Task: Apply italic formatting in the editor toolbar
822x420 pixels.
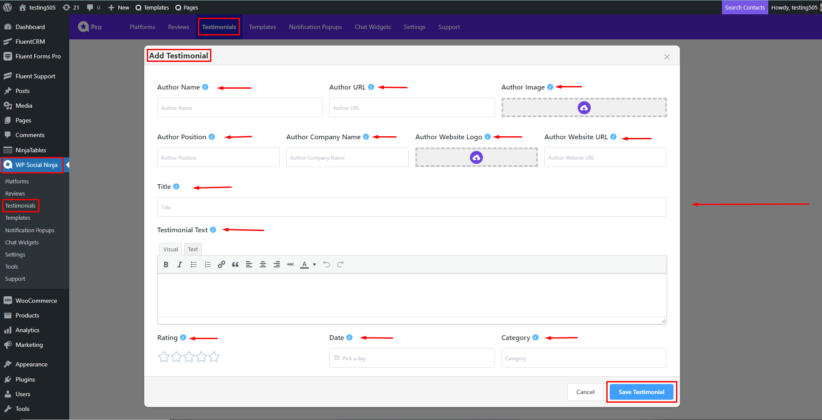Action: click(180, 264)
